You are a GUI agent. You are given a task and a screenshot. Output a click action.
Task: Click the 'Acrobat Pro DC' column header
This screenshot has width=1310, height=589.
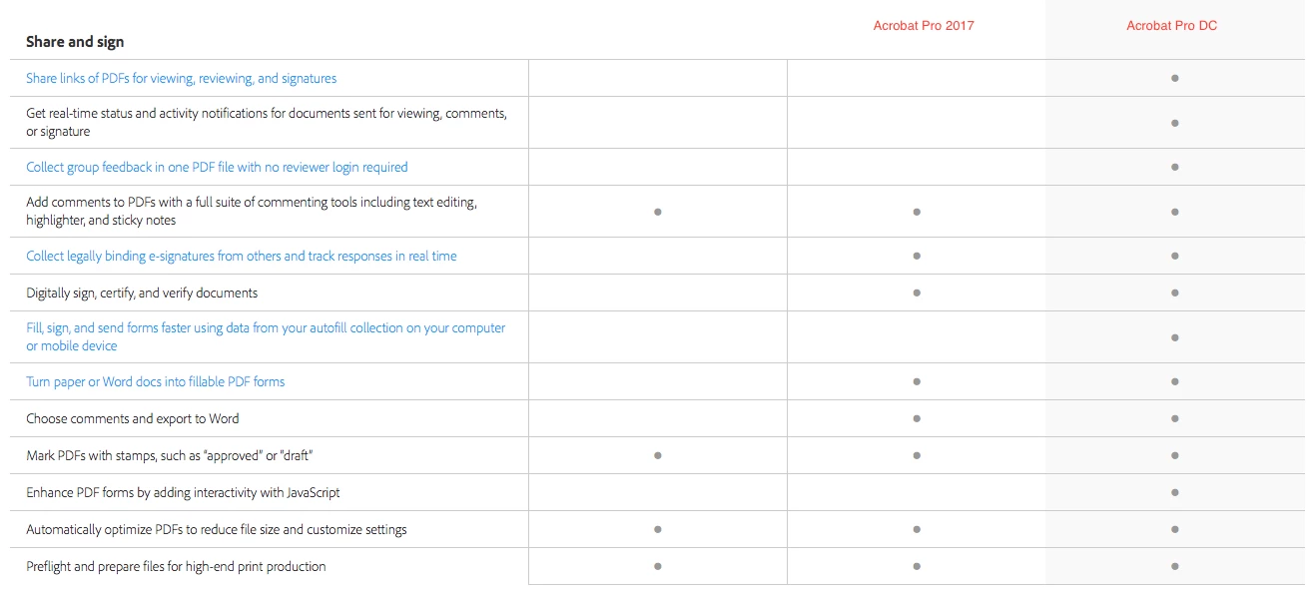tap(1172, 25)
